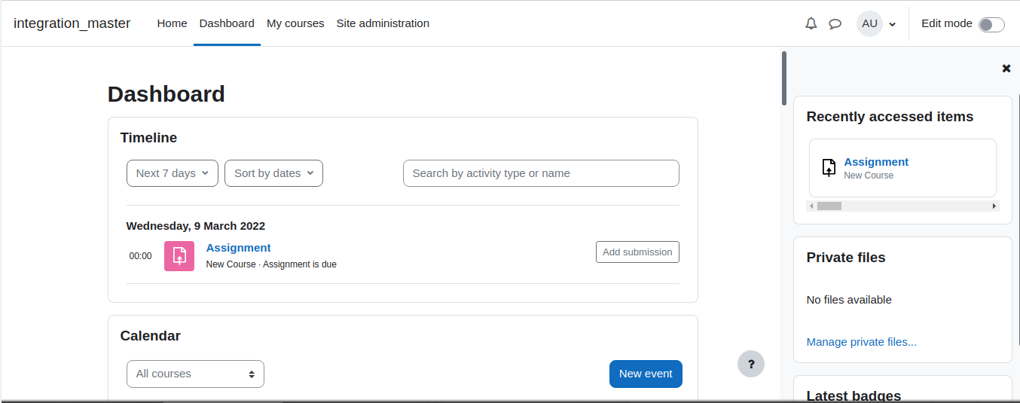Open the help question mark button
The width and height of the screenshot is (1020, 403).
pyautogui.click(x=751, y=364)
